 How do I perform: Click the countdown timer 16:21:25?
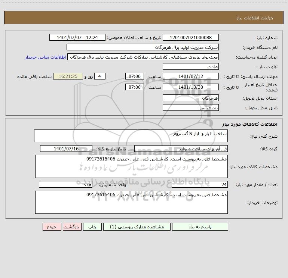click(68, 76)
